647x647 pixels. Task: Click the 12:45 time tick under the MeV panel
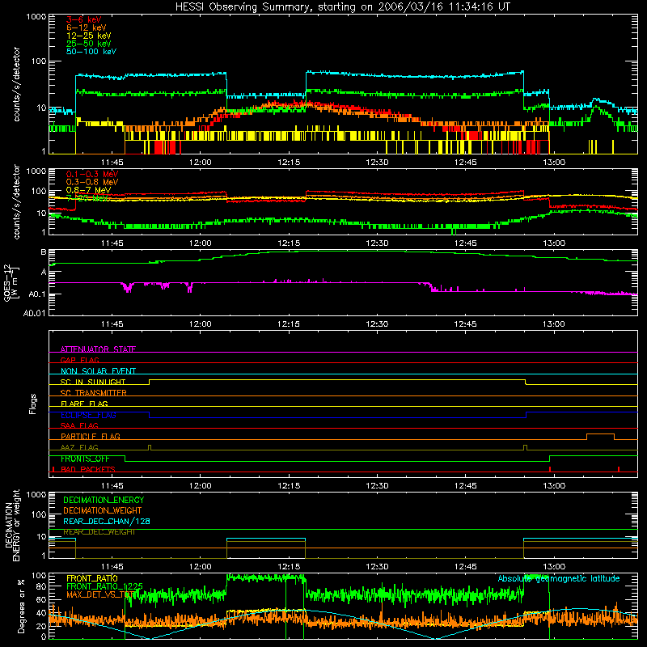466,243
